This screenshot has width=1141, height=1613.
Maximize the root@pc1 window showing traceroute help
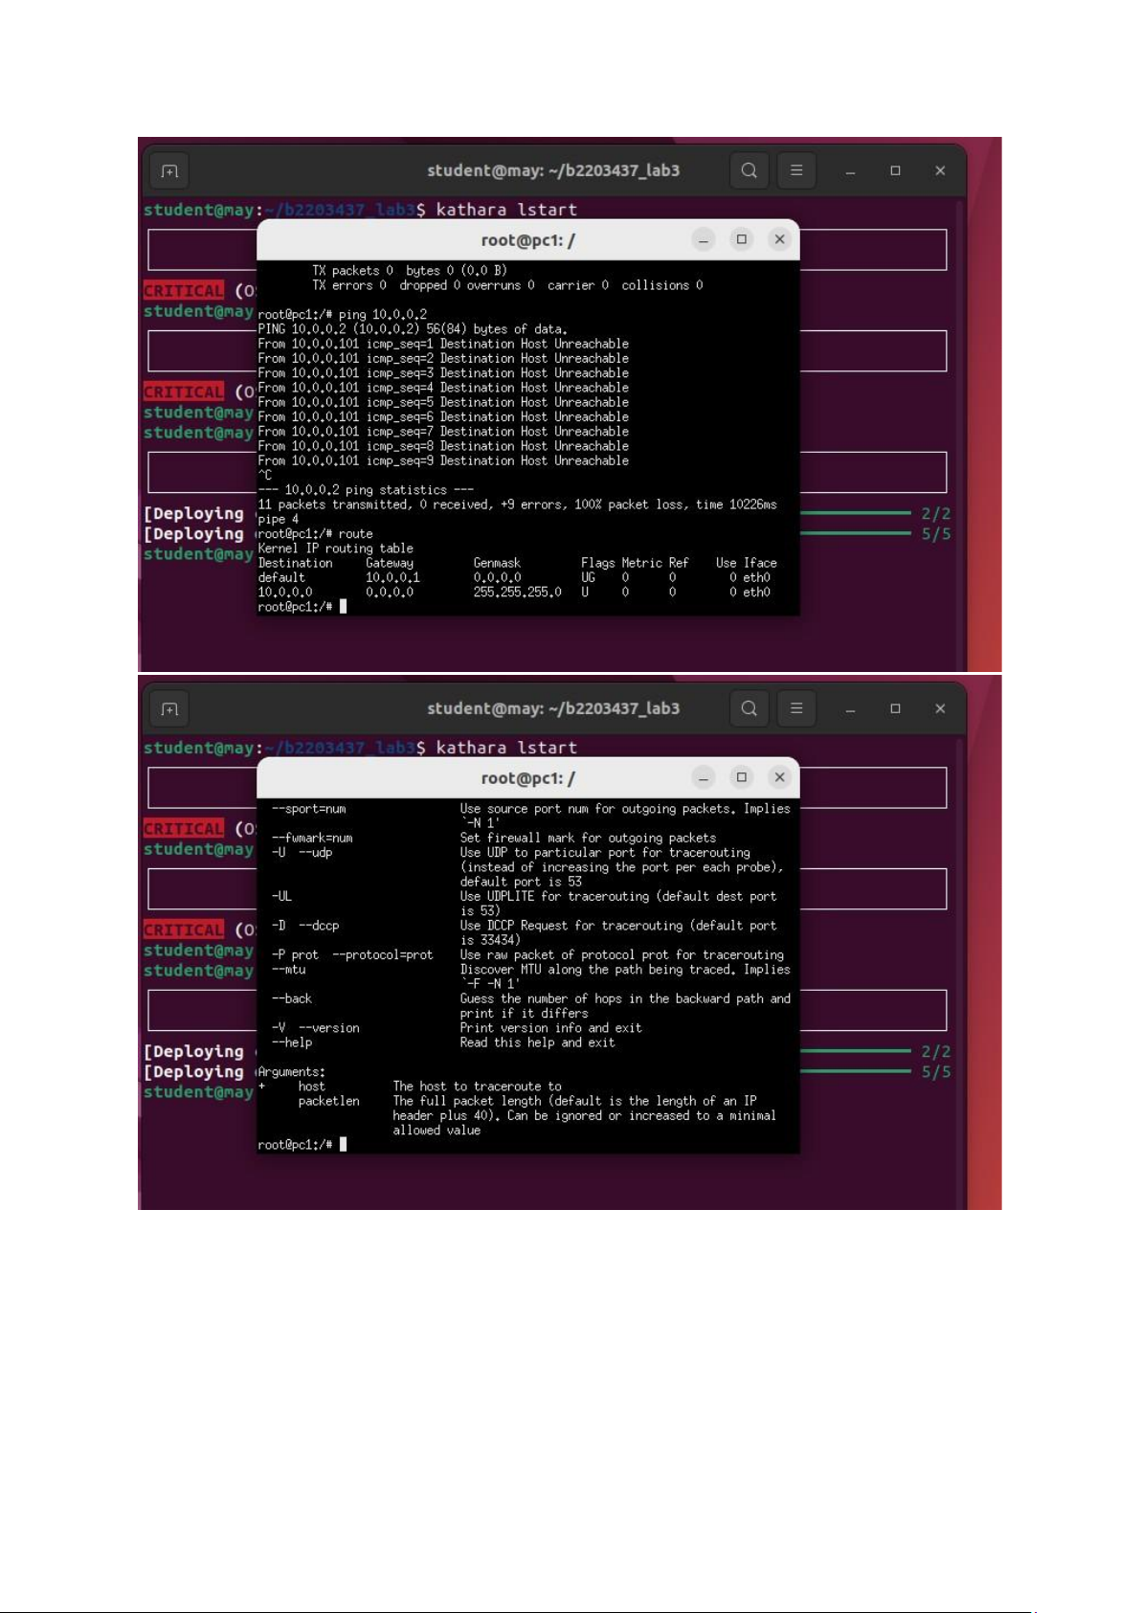(741, 777)
